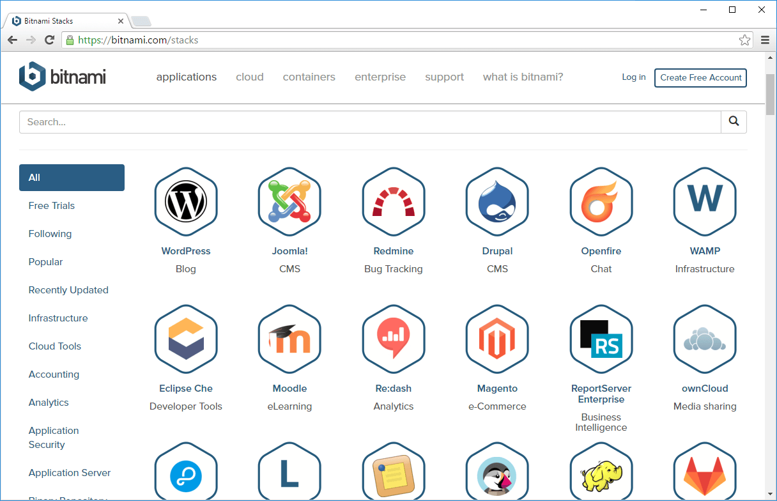The image size is (777, 501).
Task: Open the Joomla! stack icon
Action: [289, 202]
